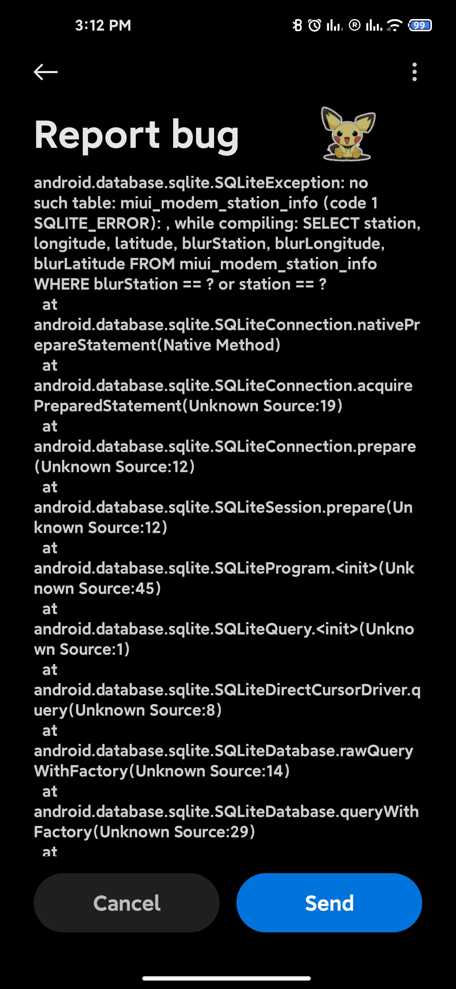Tap the alarm clock status icon
The height and width of the screenshot is (989, 456).
click(315, 25)
